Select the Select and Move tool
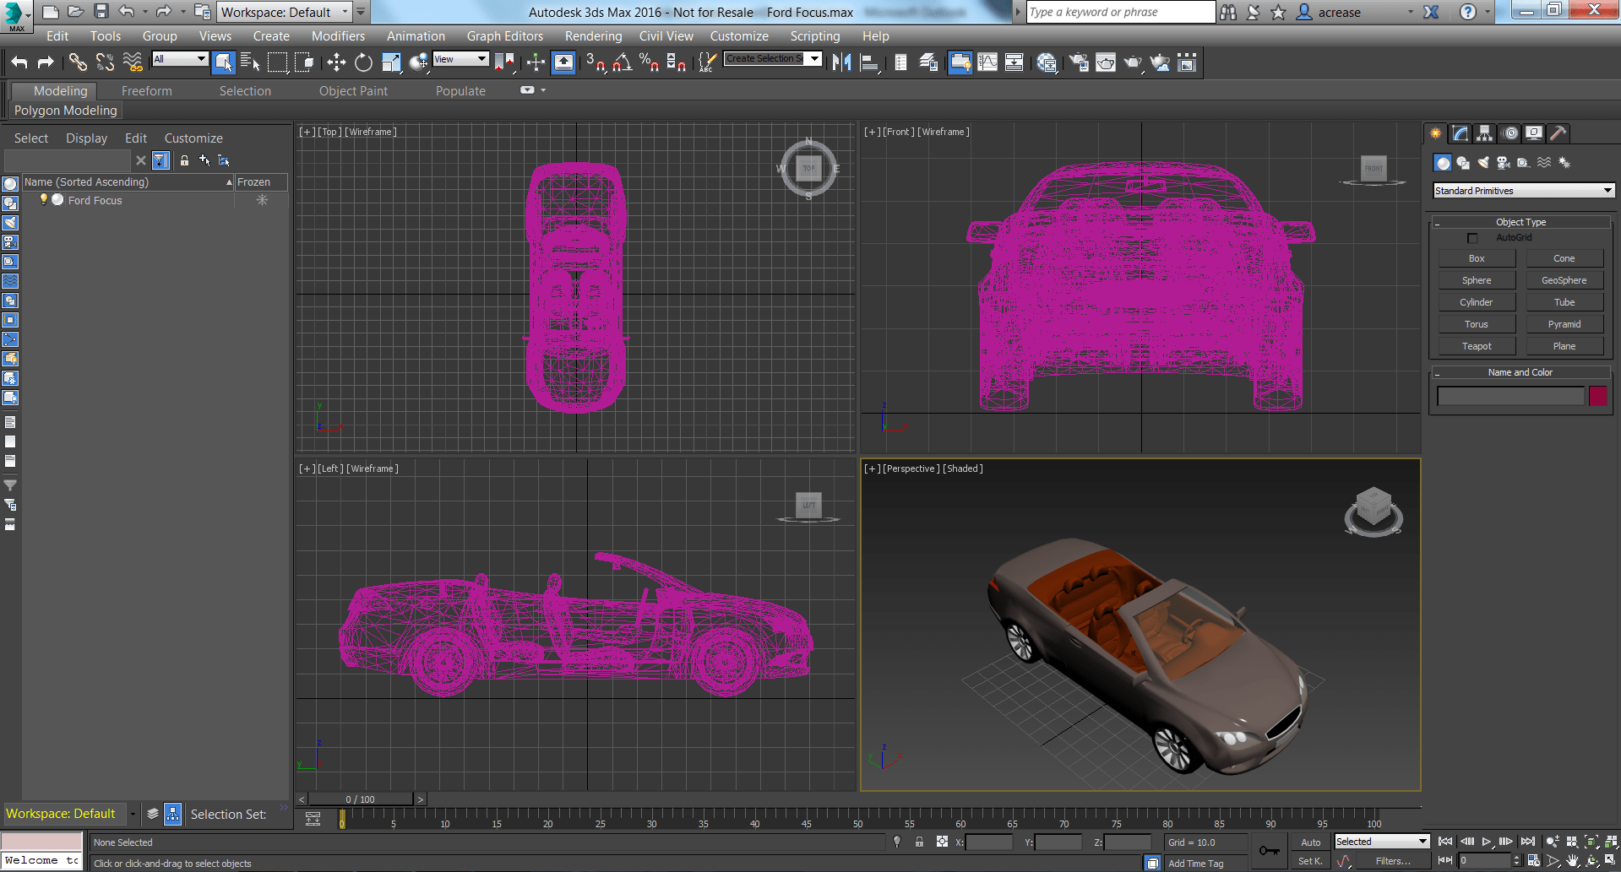The image size is (1621, 872). tap(335, 62)
